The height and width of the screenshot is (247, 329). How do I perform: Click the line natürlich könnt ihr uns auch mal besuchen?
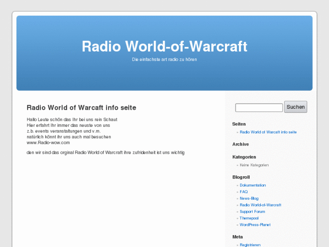tap(69, 137)
